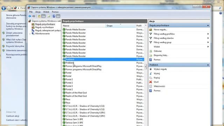Collapse the PnkBstrA actions section
The width and height of the screenshot is (224, 126).
(x=208, y=65)
